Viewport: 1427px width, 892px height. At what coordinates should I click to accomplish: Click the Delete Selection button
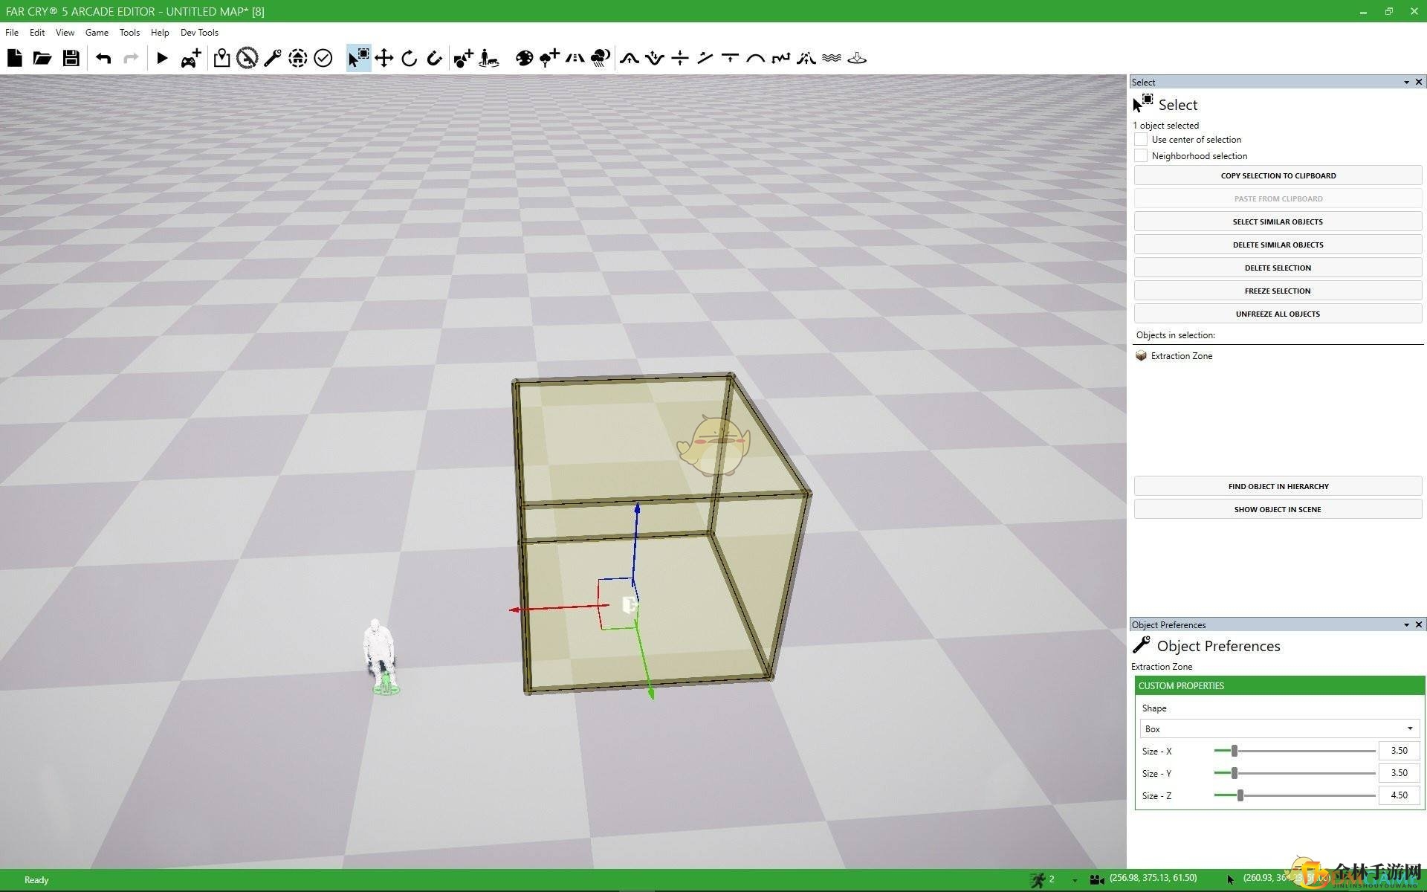pos(1278,268)
